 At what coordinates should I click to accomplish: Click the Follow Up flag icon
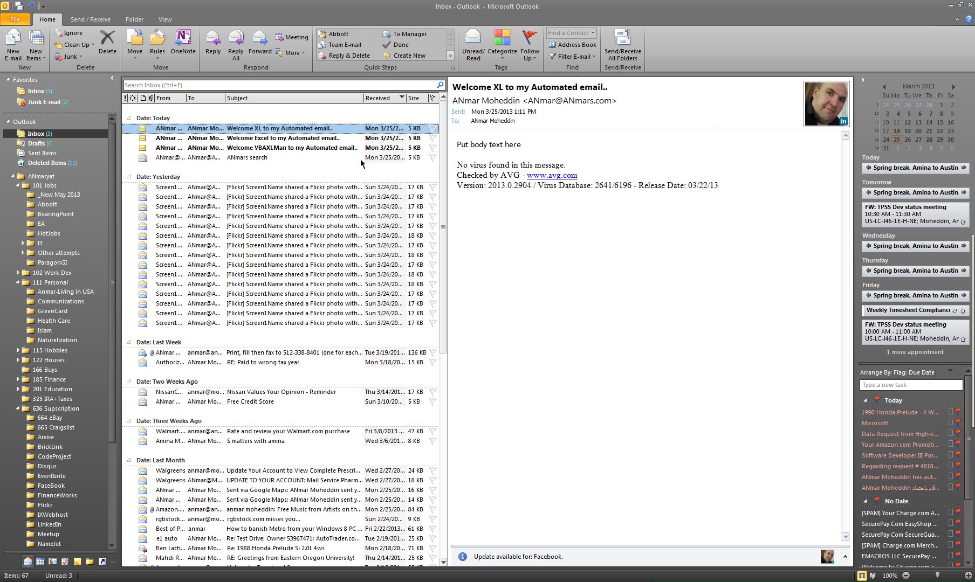(x=530, y=37)
